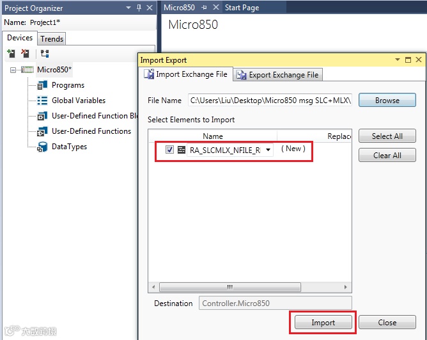Click the ( New ) status text
427x340 pixels.
[x=293, y=149]
